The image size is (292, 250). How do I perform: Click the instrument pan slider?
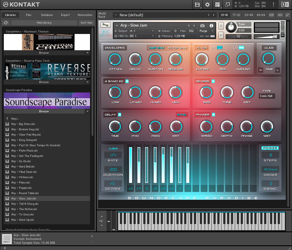coord(238,37)
